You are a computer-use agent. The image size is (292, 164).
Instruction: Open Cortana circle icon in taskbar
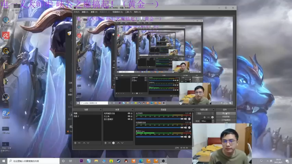[63, 161]
